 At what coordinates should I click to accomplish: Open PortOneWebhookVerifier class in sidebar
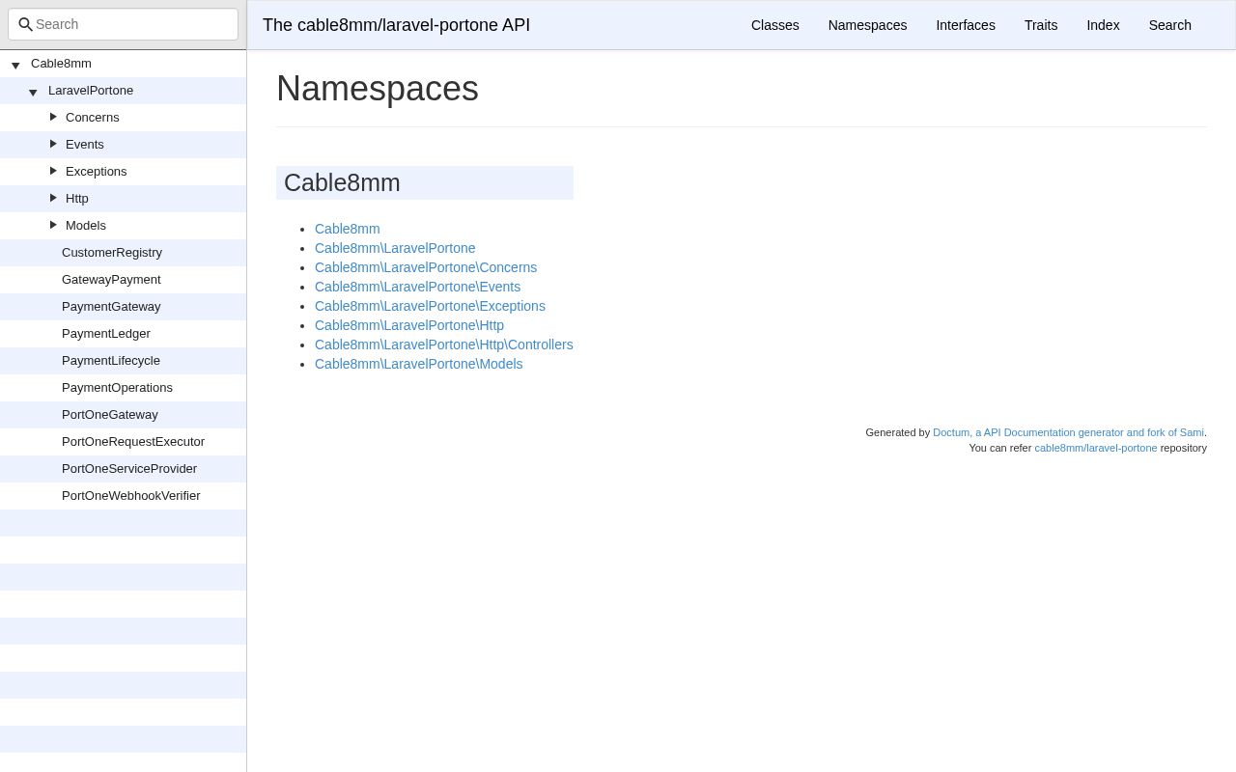pos(131,496)
